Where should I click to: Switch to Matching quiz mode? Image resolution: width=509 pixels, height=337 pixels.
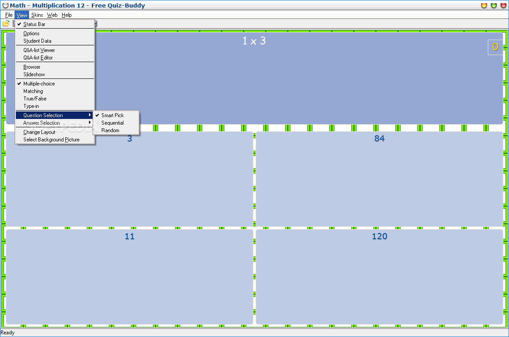click(55, 91)
